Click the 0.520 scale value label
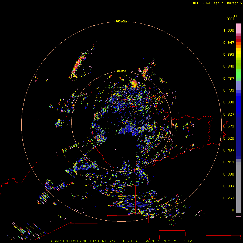Image resolution: width=243 pixels, height=243 pixels. (x=228, y=138)
